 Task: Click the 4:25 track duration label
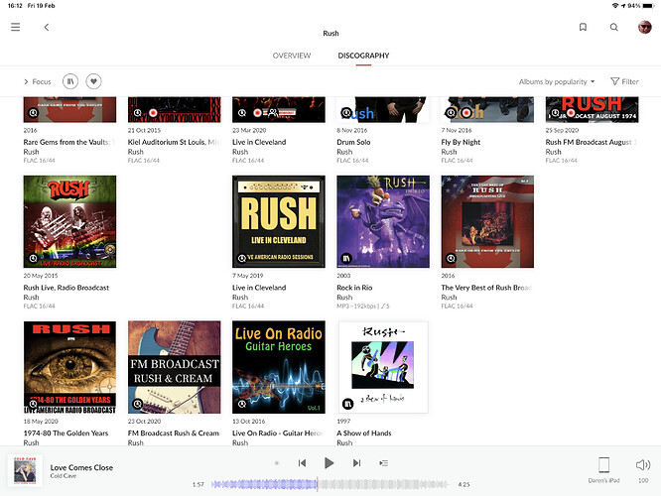click(463, 485)
